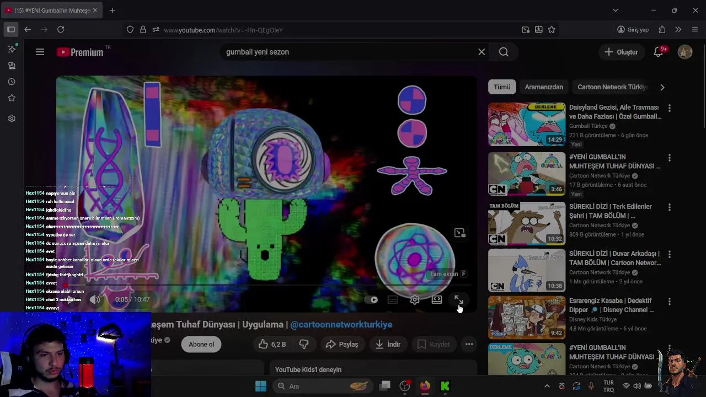Click the Kaydet save button
Viewport: 706px width, 397px height.
[x=434, y=344]
